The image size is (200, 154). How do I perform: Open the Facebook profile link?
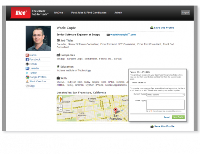click(35, 59)
